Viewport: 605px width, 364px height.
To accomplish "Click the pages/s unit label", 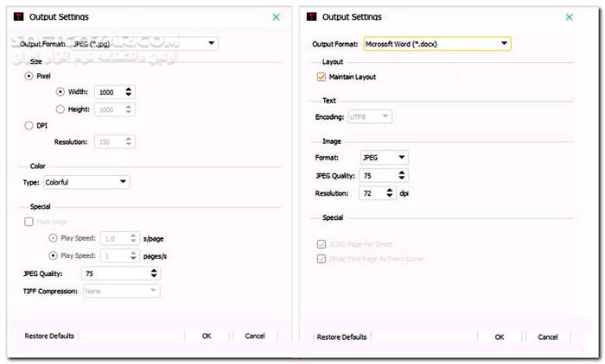I will [155, 256].
